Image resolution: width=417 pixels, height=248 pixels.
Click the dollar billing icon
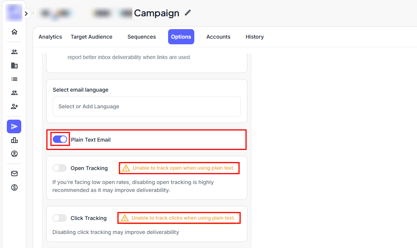click(x=14, y=187)
